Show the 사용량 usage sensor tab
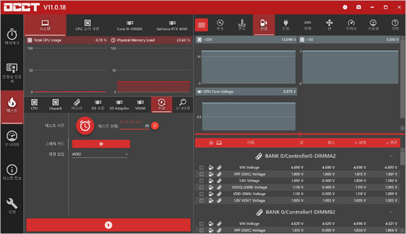The height and width of the screenshot is (234, 406). click(373, 25)
